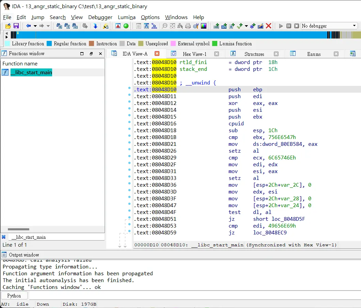Open the Lumina menu

127,17
